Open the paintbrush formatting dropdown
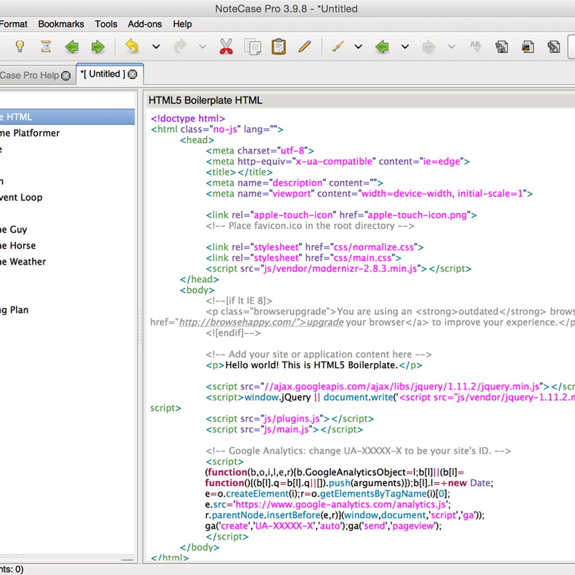575x575 pixels. tap(358, 46)
